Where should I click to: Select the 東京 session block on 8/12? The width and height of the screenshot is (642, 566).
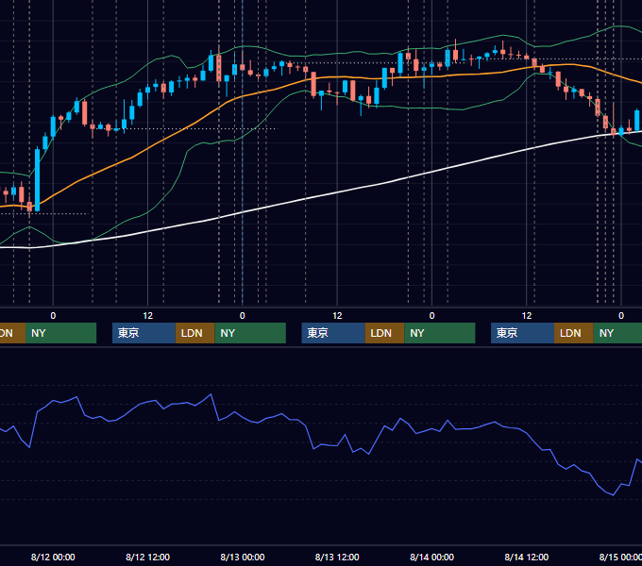[144, 333]
